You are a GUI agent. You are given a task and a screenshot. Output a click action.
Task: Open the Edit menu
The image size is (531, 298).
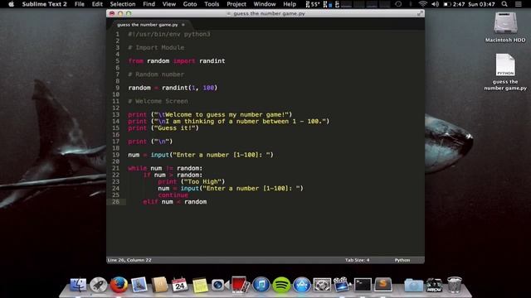coord(97,4)
